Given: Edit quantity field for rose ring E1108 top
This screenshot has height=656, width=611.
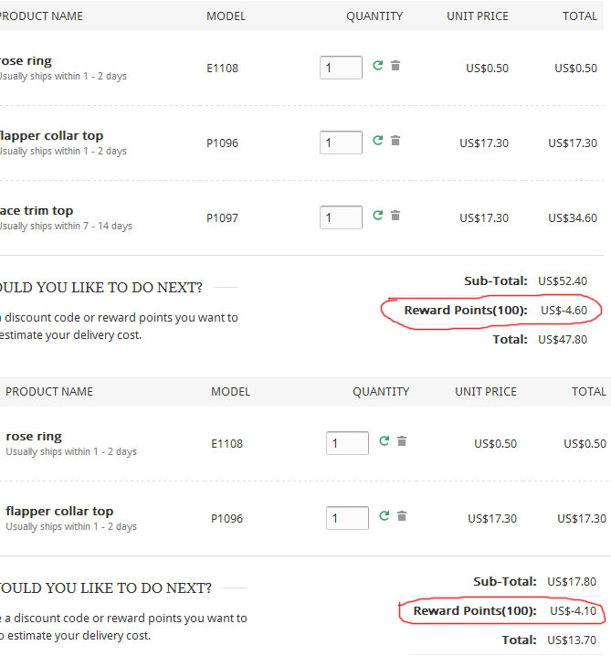Looking at the screenshot, I should 341,68.
